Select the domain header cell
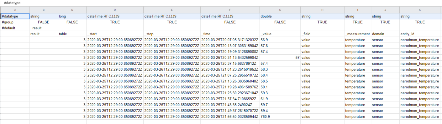The image size is (442, 124). [385, 34]
